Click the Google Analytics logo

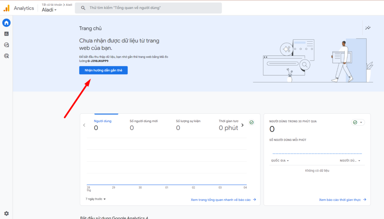6,8
